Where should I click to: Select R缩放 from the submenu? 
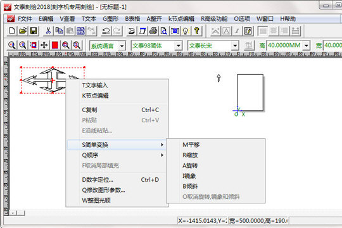pyautogui.click(x=216, y=155)
